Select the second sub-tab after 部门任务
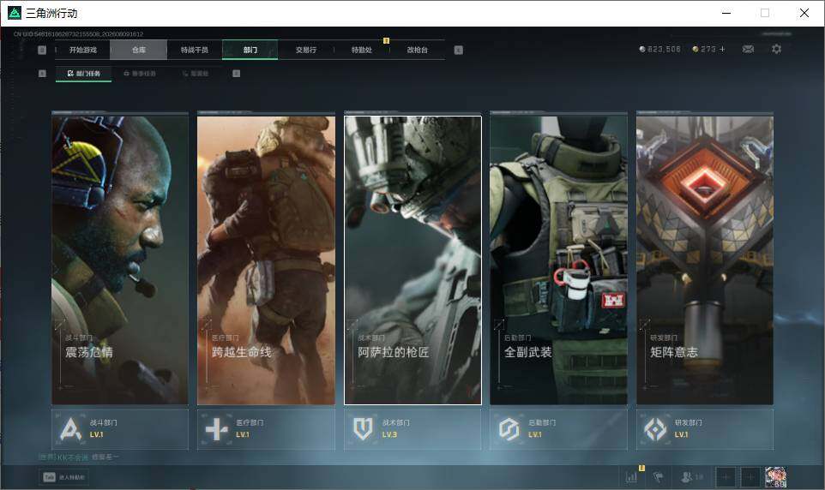The height and width of the screenshot is (490, 825). [140, 74]
